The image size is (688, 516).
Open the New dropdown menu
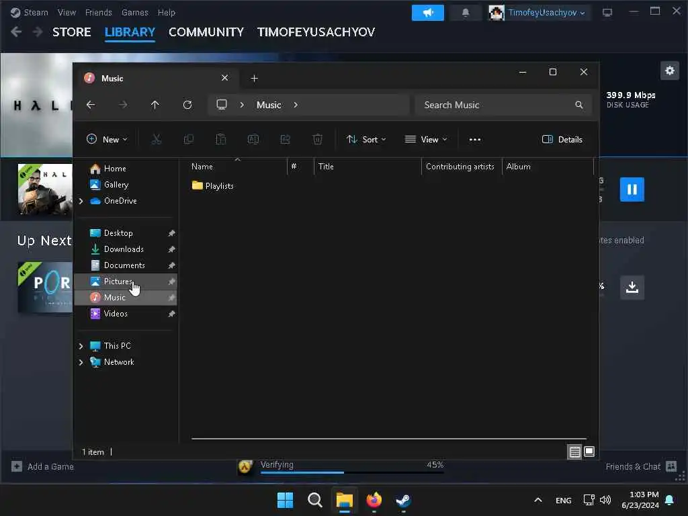click(107, 140)
